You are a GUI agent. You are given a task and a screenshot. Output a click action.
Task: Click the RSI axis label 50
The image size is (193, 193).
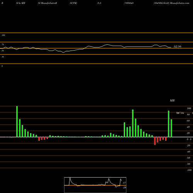tap(3, 51)
